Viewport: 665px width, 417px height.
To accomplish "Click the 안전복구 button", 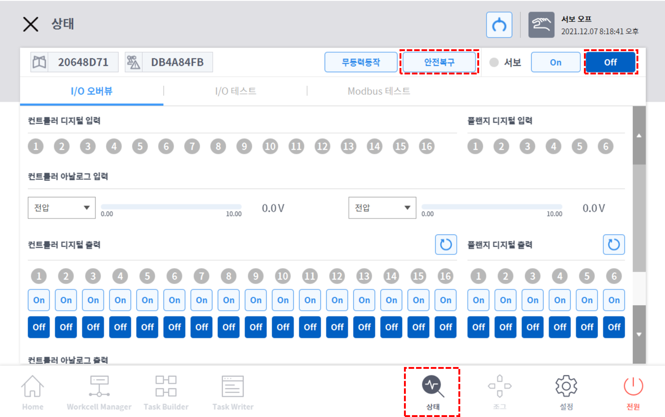I will tap(439, 62).
